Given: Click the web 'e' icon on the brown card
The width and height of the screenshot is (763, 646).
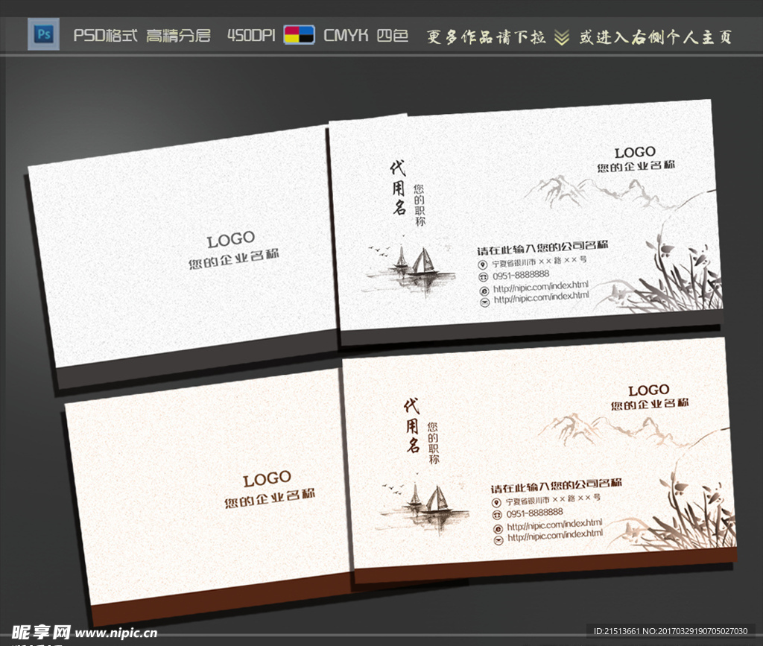Looking at the screenshot, I should point(498,529).
